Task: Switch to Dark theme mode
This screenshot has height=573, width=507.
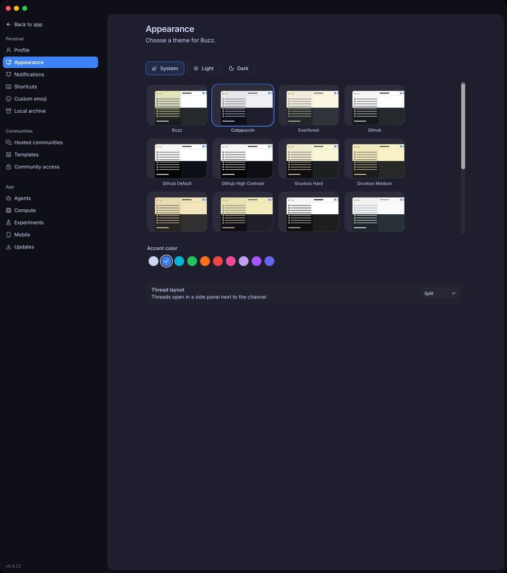Action: [238, 68]
